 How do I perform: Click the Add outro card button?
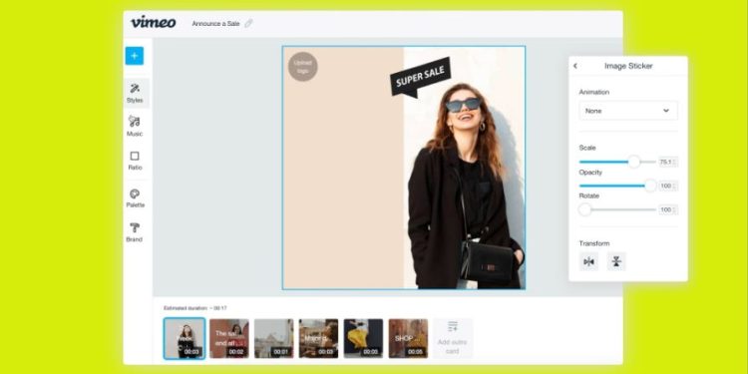tap(453, 339)
